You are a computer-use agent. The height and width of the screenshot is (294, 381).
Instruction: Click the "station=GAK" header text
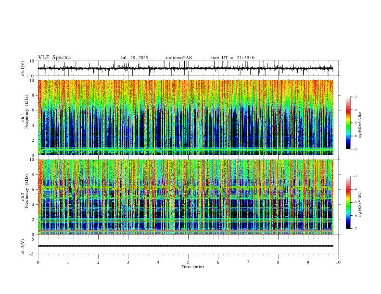pos(178,58)
